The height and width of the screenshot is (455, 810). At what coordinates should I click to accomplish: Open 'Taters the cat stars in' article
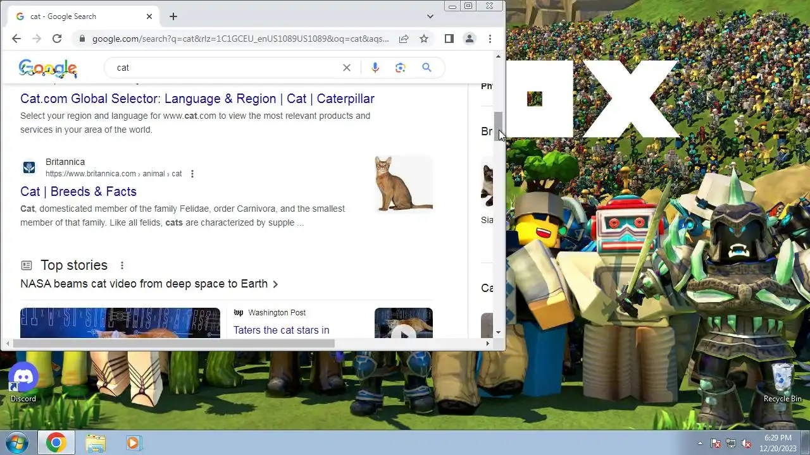[282, 330]
